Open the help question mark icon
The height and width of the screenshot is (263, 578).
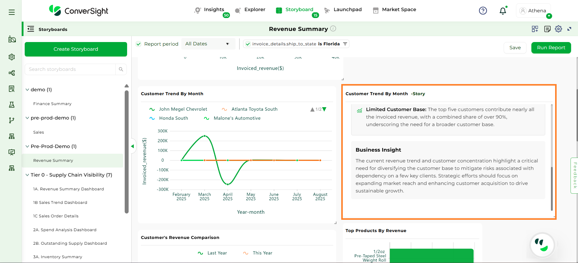point(483,11)
